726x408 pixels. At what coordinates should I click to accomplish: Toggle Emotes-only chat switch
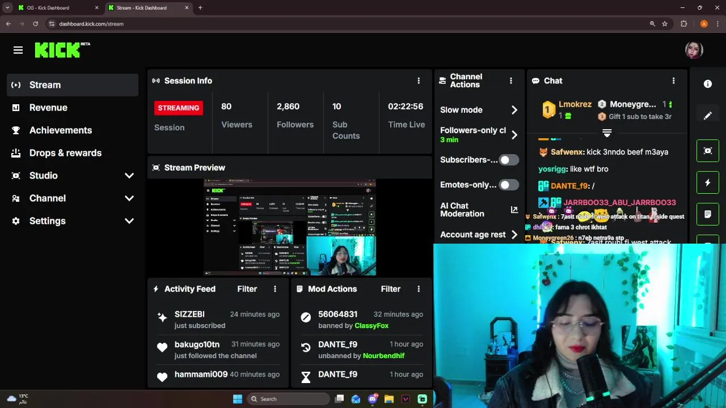pyautogui.click(x=509, y=185)
